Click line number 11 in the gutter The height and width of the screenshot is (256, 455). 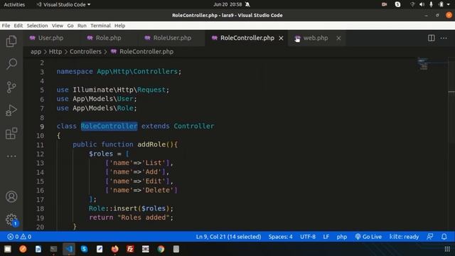pos(40,144)
